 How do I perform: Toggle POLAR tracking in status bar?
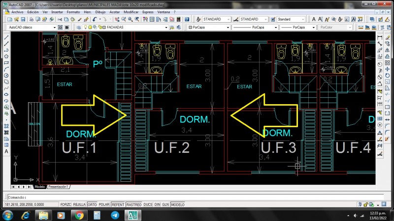coord(104,204)
